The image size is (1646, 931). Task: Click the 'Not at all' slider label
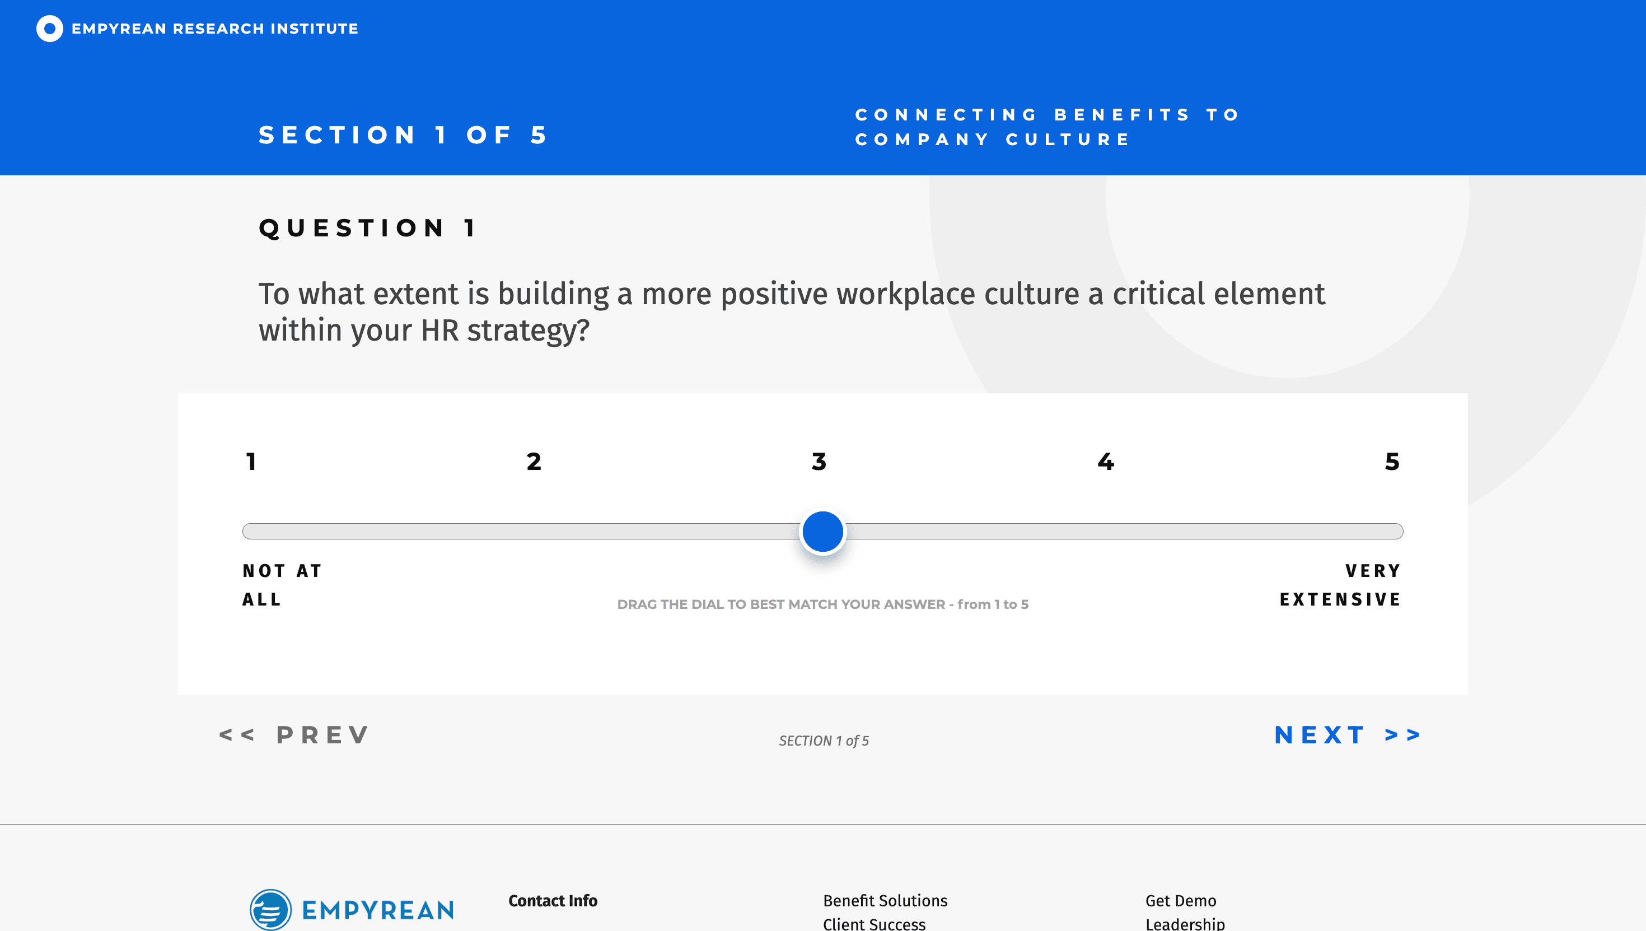[x=281, y=584]
